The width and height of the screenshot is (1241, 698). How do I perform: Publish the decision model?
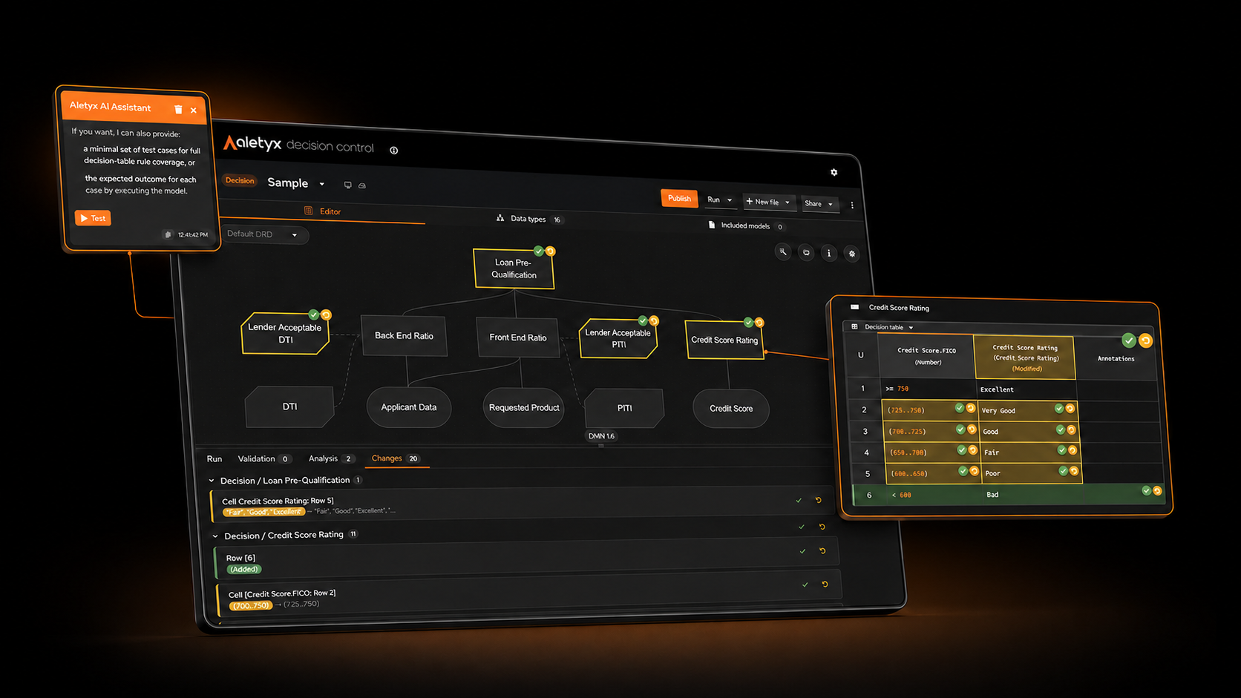tap(679, 198)
